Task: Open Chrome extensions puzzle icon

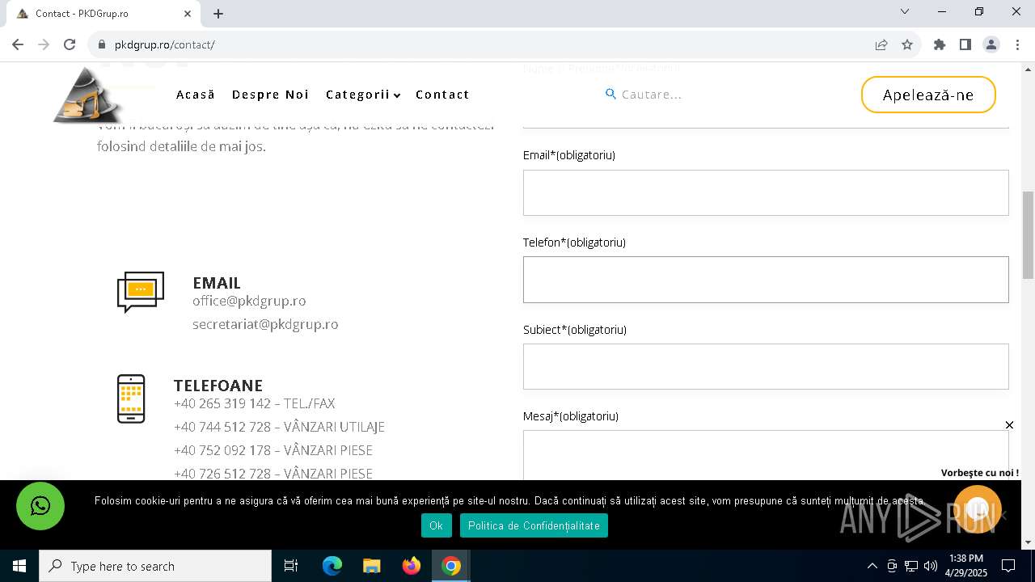Action: pos(940,44)
